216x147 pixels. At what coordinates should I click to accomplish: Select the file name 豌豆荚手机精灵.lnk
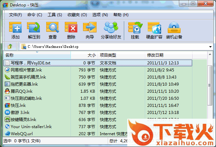click(x=28, y=77)
